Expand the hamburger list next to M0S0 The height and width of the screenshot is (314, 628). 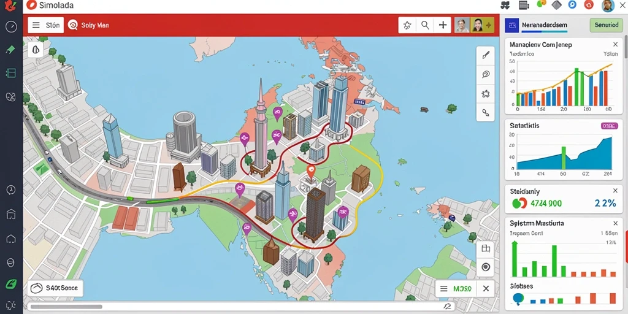coord(443,288)
